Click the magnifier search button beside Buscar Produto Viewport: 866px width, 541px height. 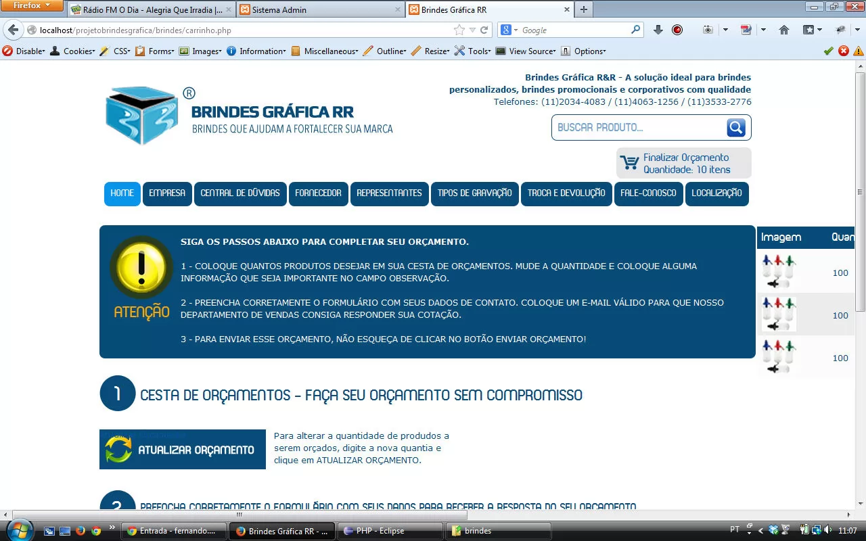(x=736, y=127)
